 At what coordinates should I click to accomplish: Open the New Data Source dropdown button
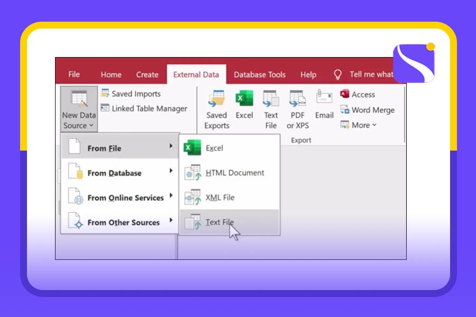pos(79,109)
